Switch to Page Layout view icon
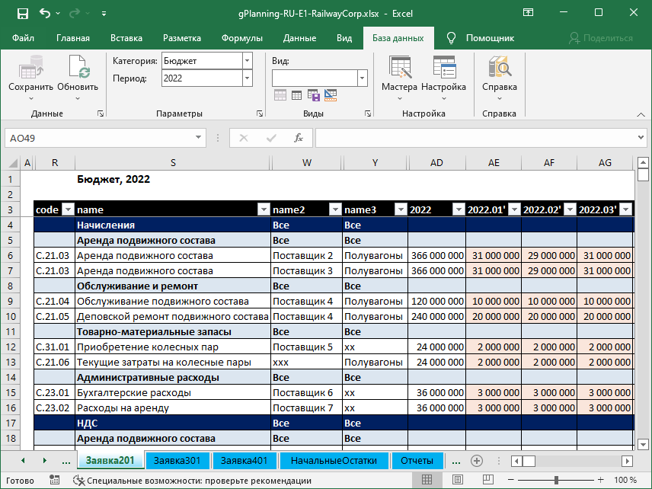 point(458,479)
